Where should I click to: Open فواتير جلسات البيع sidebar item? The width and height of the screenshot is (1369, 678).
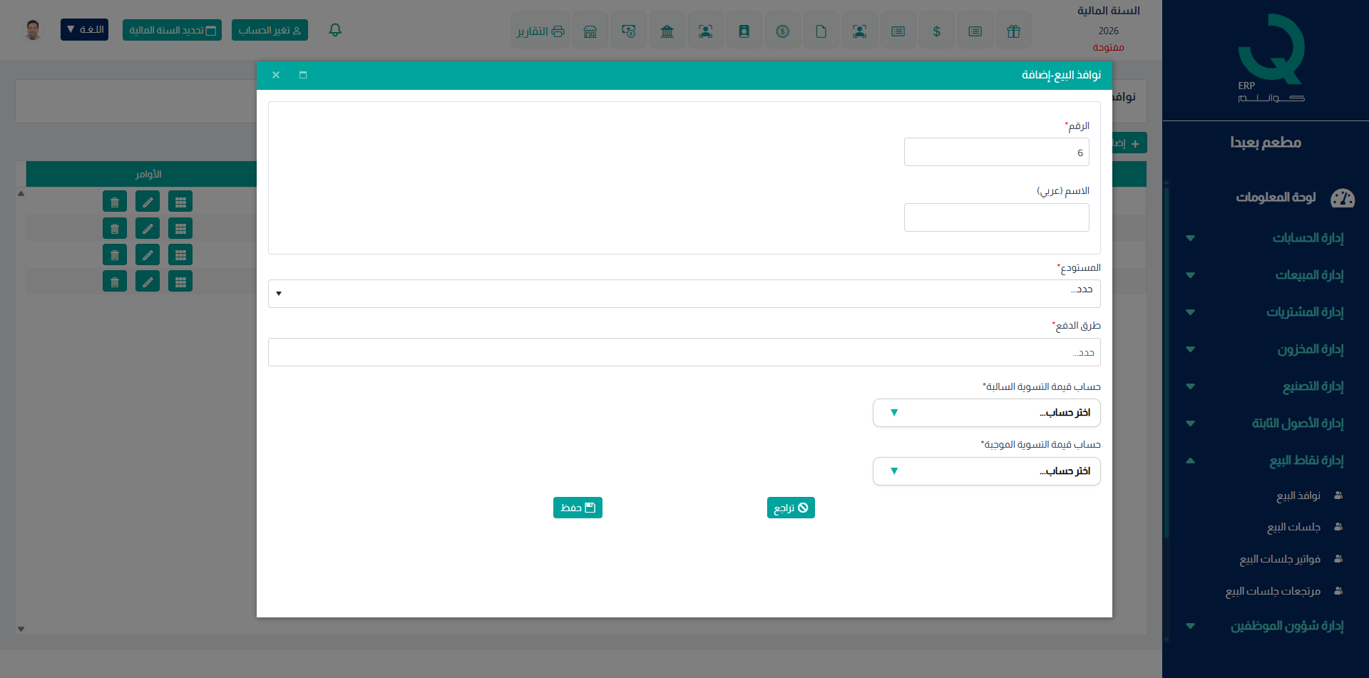(x=1280, y=559)
